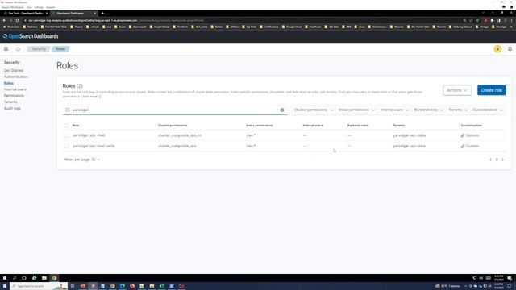Follow the Learn more link
Screen dimensions: 516x290
pyautogui.click(x=91, y=97)
